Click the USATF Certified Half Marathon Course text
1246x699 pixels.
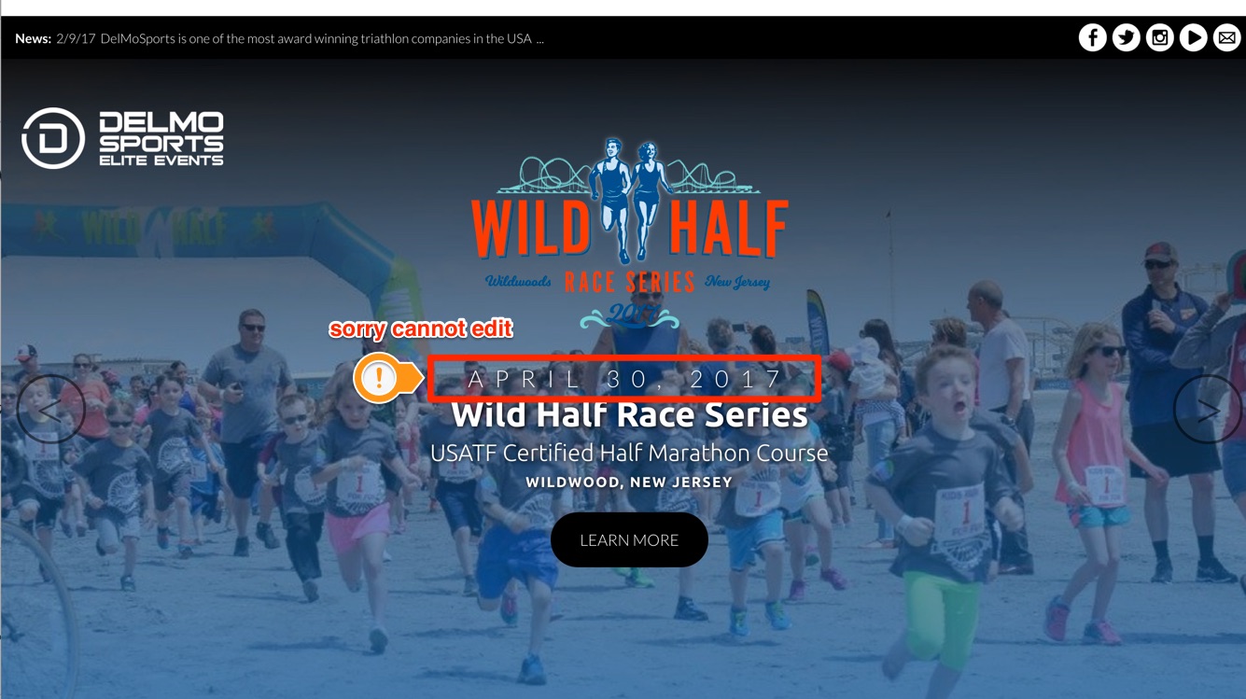(x=629, y=454)
